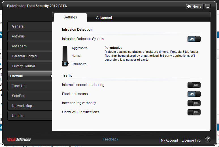Turn off Intrusion Detection System

click(x=194, y=39)
